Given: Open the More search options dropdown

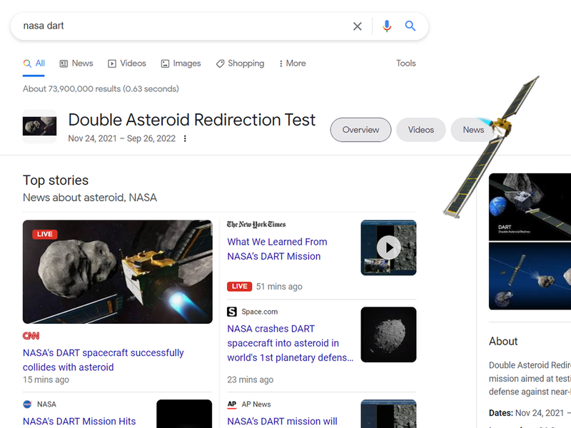Looking at the screenshot, I should coord(293,63).
